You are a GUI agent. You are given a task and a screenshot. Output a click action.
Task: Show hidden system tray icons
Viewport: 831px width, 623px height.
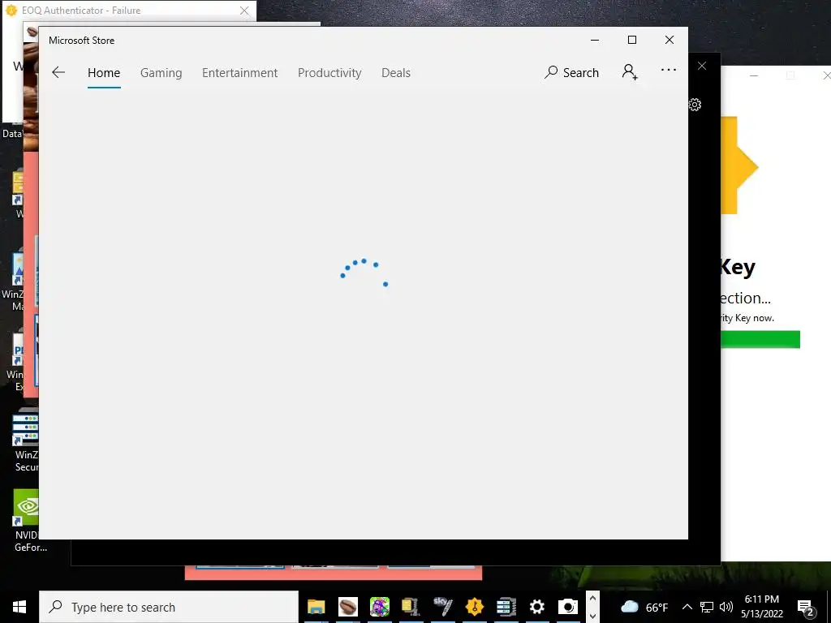tap(687, 607)
